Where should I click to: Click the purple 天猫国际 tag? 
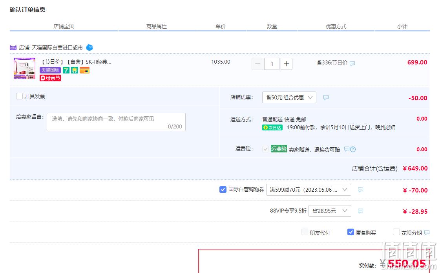pyautogui.click(x=50, y=70)
